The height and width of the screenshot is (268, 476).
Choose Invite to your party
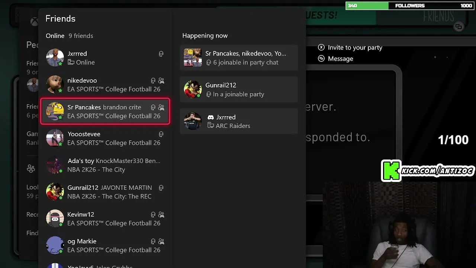[350, 48]
